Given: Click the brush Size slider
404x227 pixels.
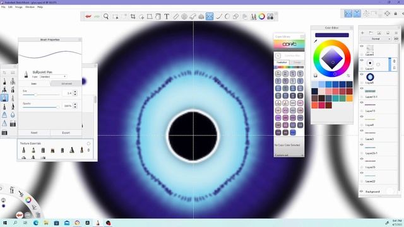Looking at the screenshot, I should click(41, 95).
